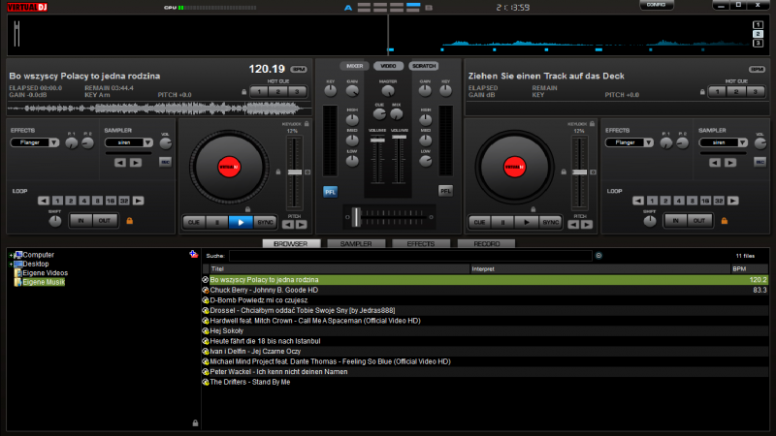Set left deck loop IN point
The width and height of the screenshot is (776, 436).
[81, 221]
